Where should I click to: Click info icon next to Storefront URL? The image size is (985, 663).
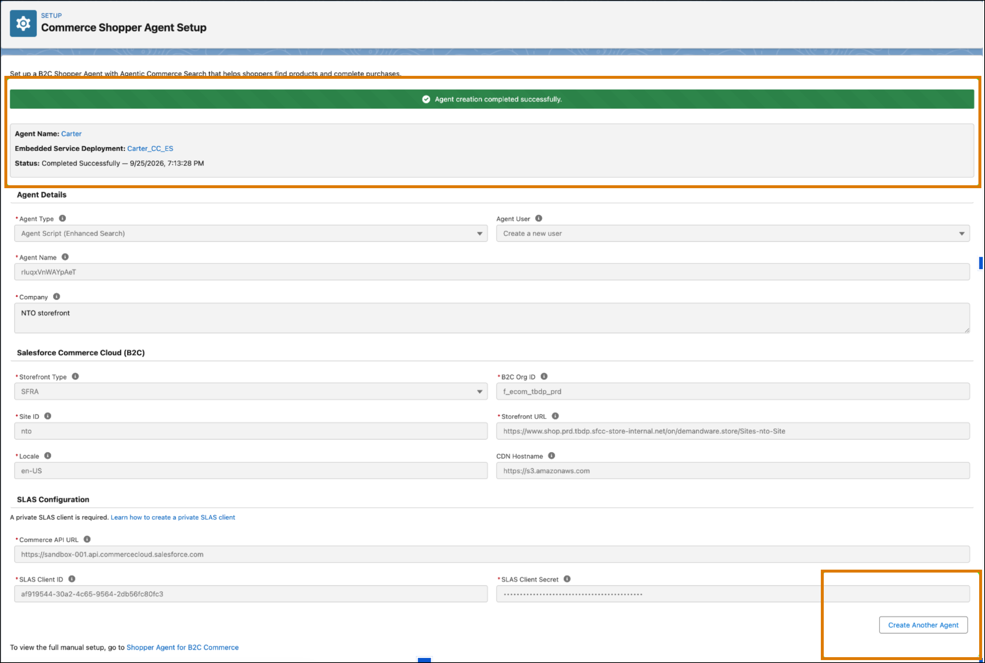pos(556,416)
